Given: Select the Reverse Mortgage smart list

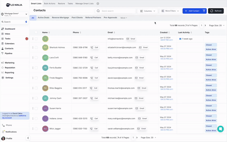Looking at the screenshot, I should (61, 17).
